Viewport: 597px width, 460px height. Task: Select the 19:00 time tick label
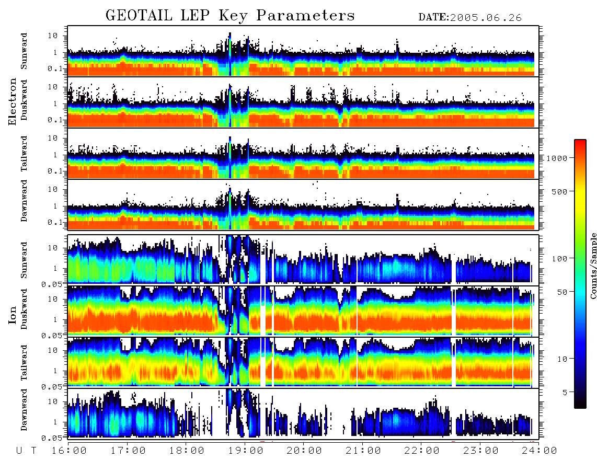246,451
